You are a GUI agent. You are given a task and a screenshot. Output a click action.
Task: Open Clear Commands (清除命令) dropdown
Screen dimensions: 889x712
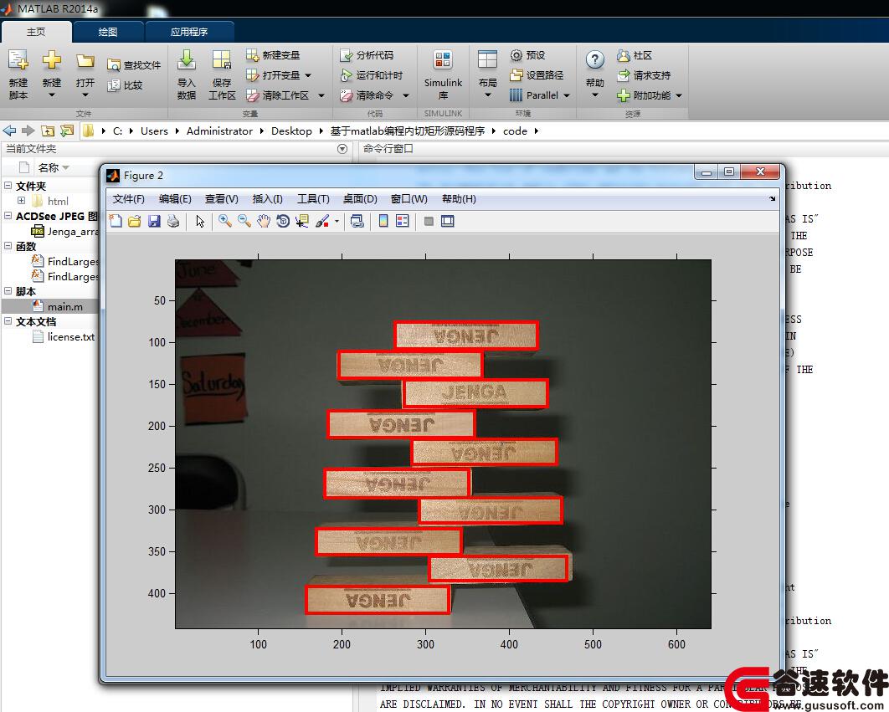pos(406,96)
